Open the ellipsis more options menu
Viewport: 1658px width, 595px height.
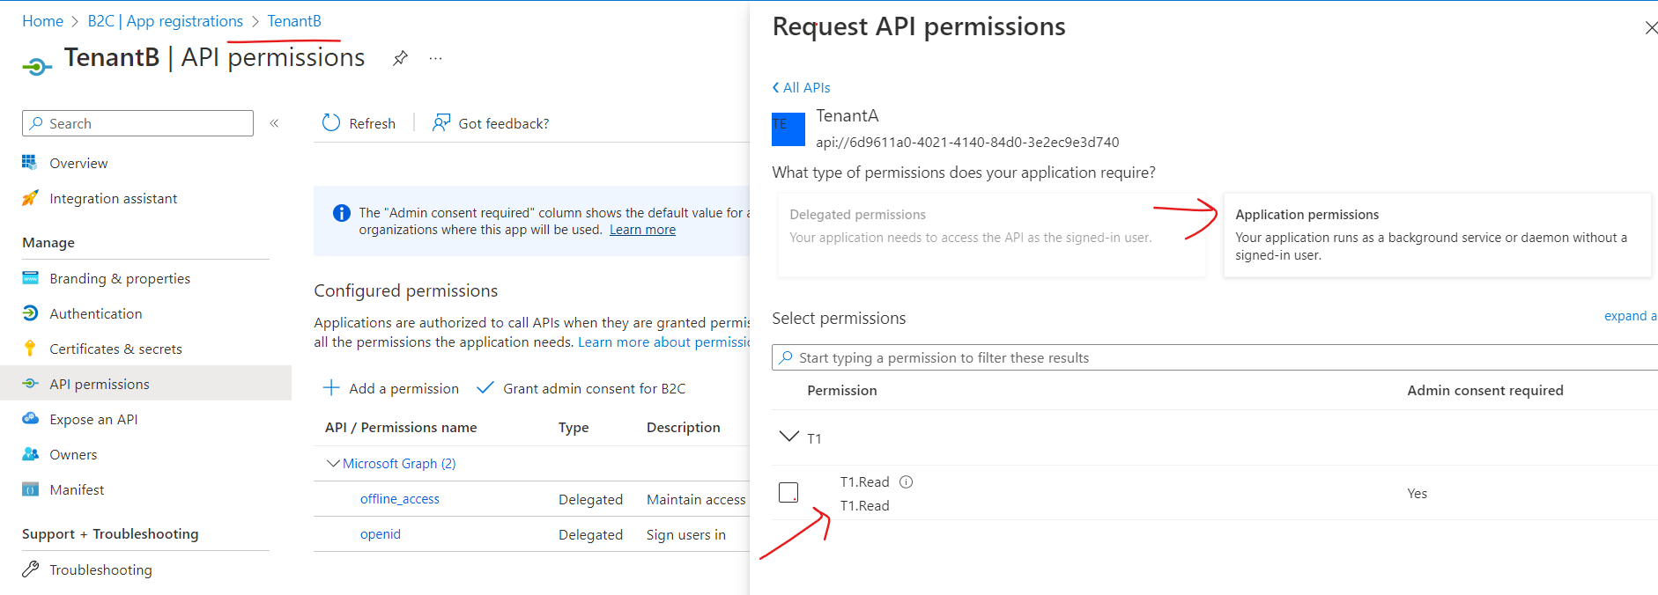[x=435, y=59]
